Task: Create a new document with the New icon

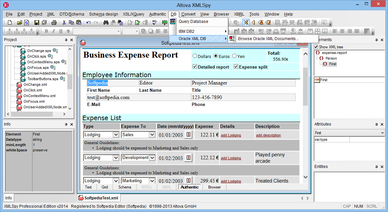Action: click(10, 23)
